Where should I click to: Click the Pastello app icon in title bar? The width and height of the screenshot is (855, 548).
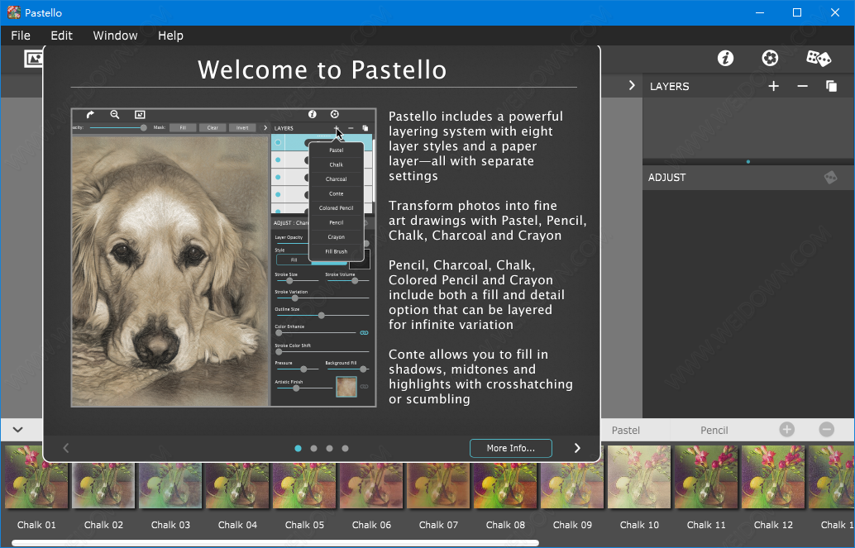click(x=13, y=12)
